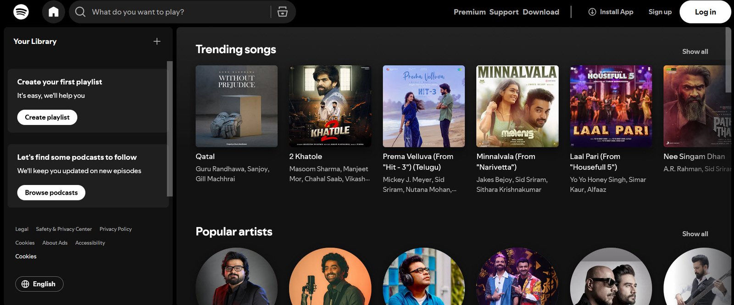Screen dimensions: 734x305
Task: Open Safety & Privacy Center link
Action: coord(64,229)
